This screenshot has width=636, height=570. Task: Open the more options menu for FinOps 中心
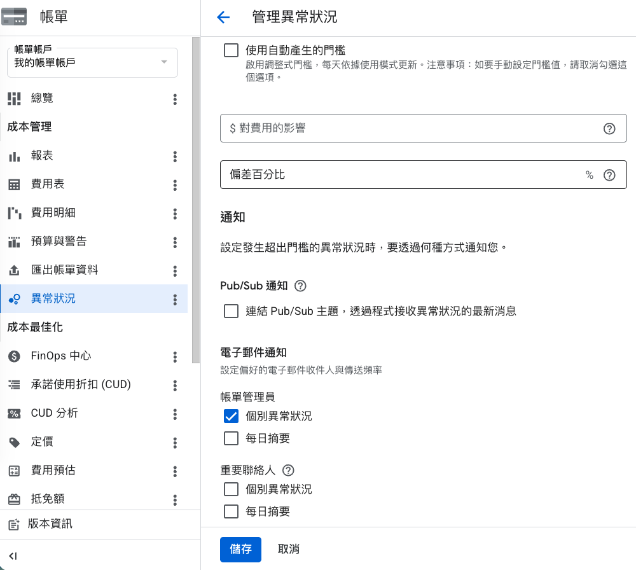(176, 357)
